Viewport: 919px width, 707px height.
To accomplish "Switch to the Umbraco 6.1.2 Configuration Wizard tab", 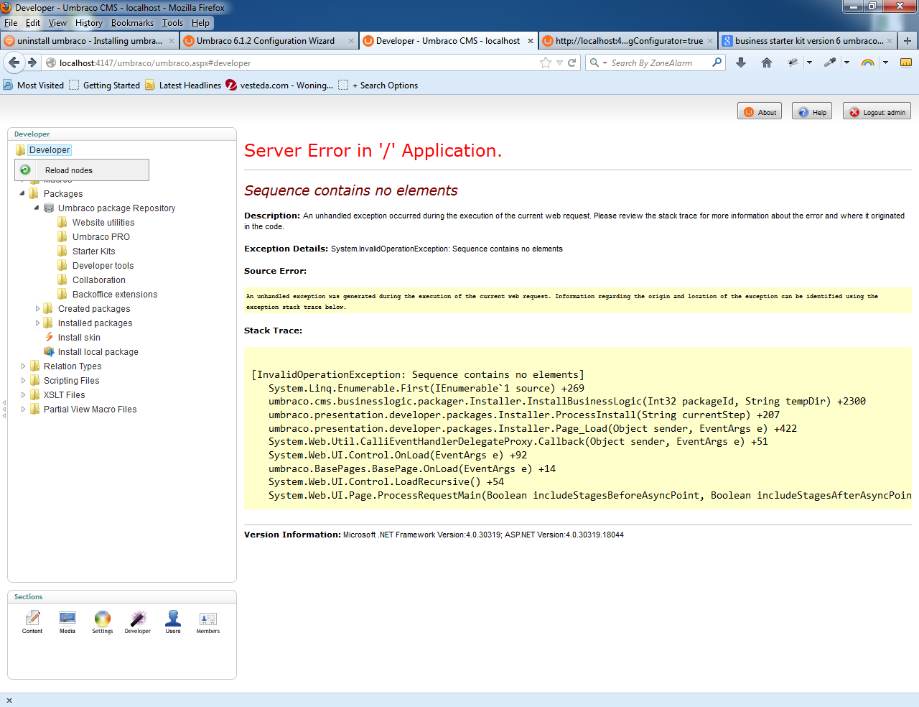I will click(x=269, y=41).
